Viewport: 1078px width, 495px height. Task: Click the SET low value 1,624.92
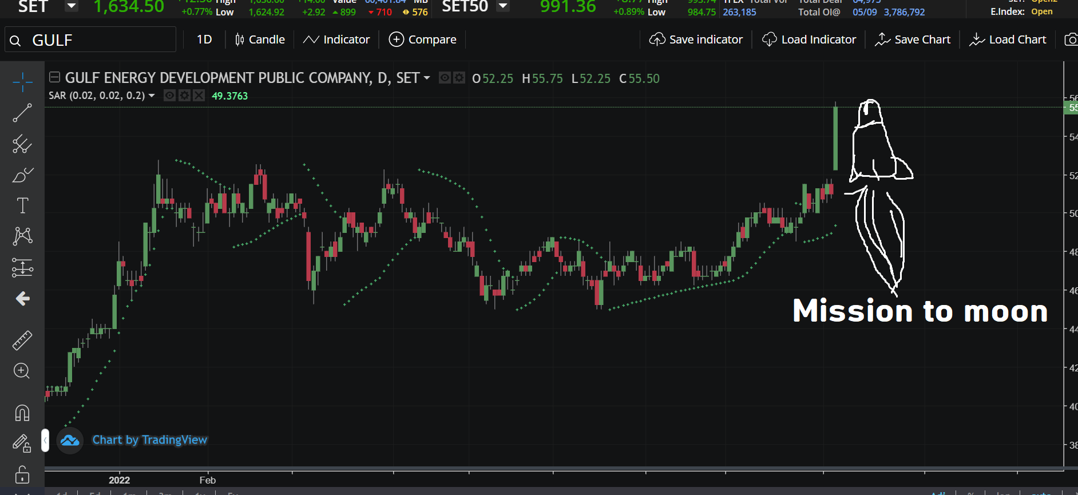pos(267,12)
